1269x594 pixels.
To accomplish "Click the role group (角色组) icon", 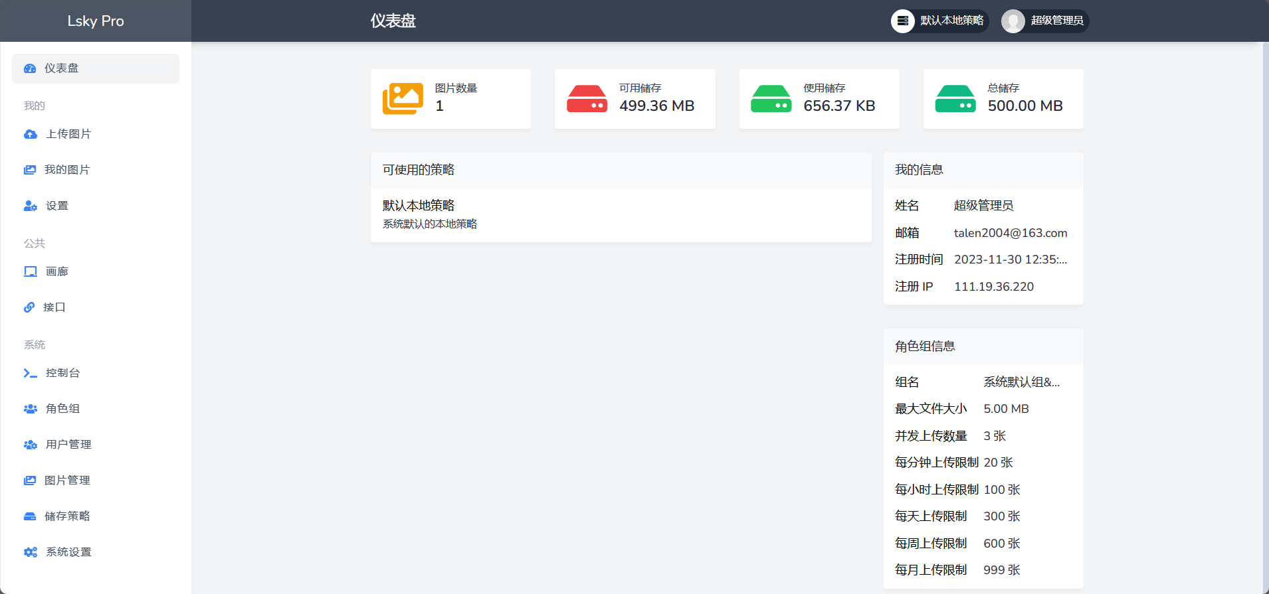I will (x=31, y=409).
